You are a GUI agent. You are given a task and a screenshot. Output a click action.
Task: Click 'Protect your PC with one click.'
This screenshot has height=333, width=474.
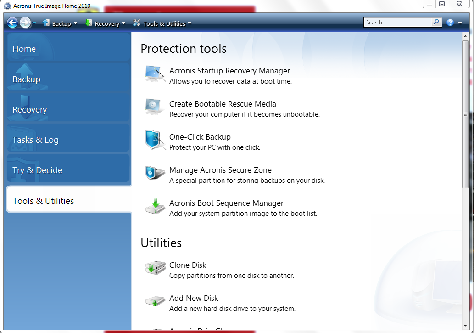215,147
